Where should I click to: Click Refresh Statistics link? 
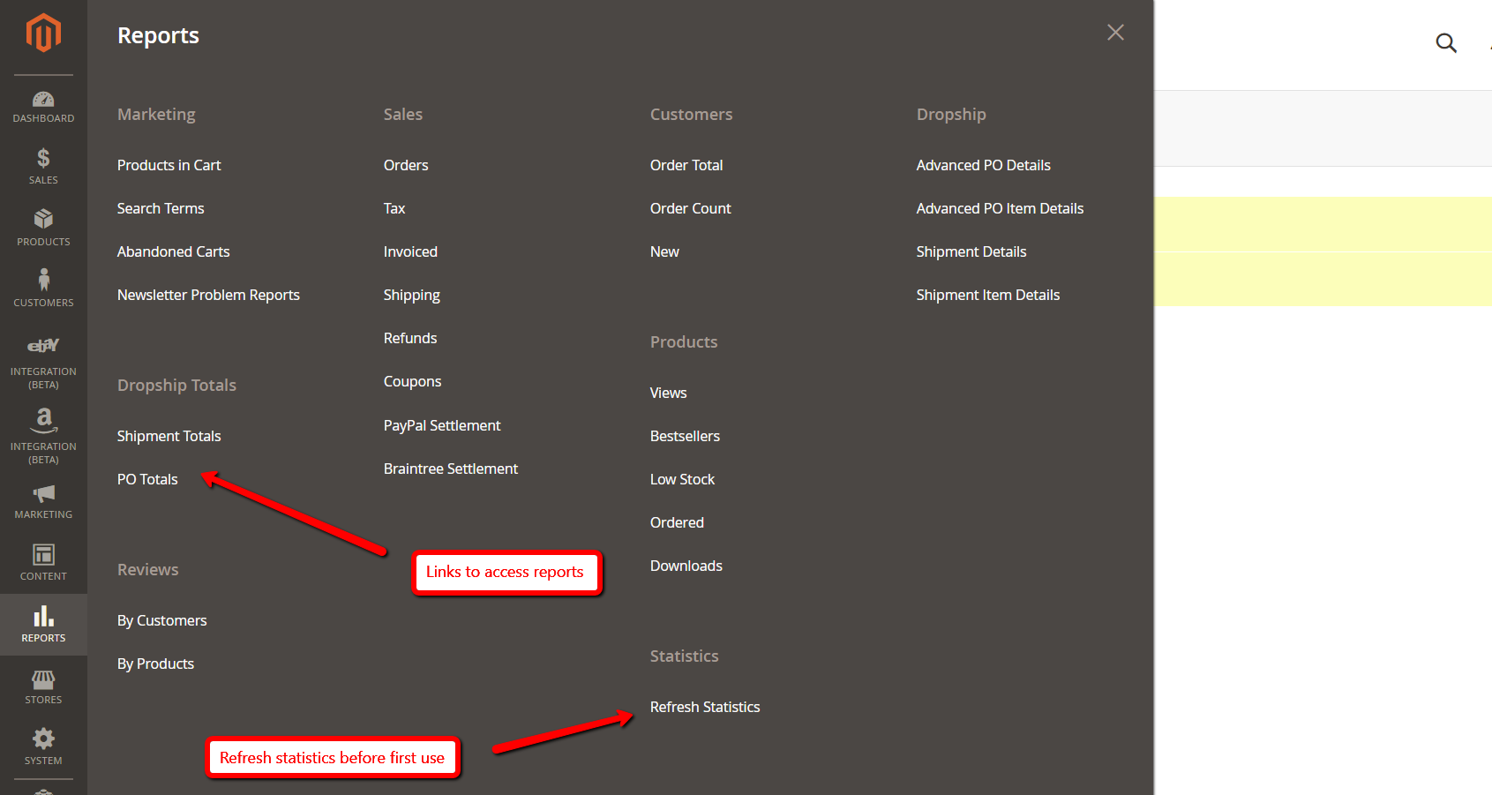[705, 707]
